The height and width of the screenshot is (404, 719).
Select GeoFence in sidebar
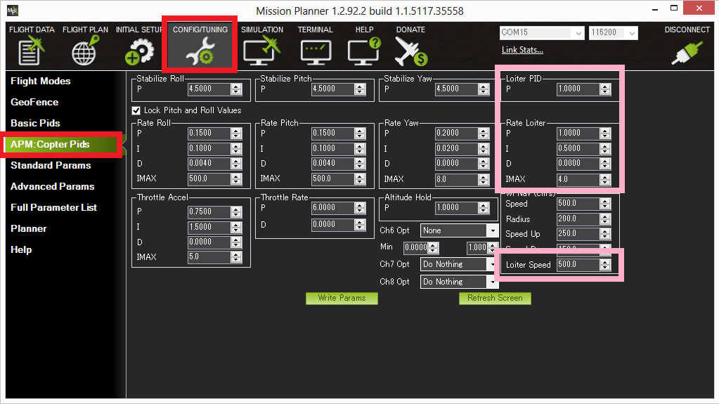point(34,103)
